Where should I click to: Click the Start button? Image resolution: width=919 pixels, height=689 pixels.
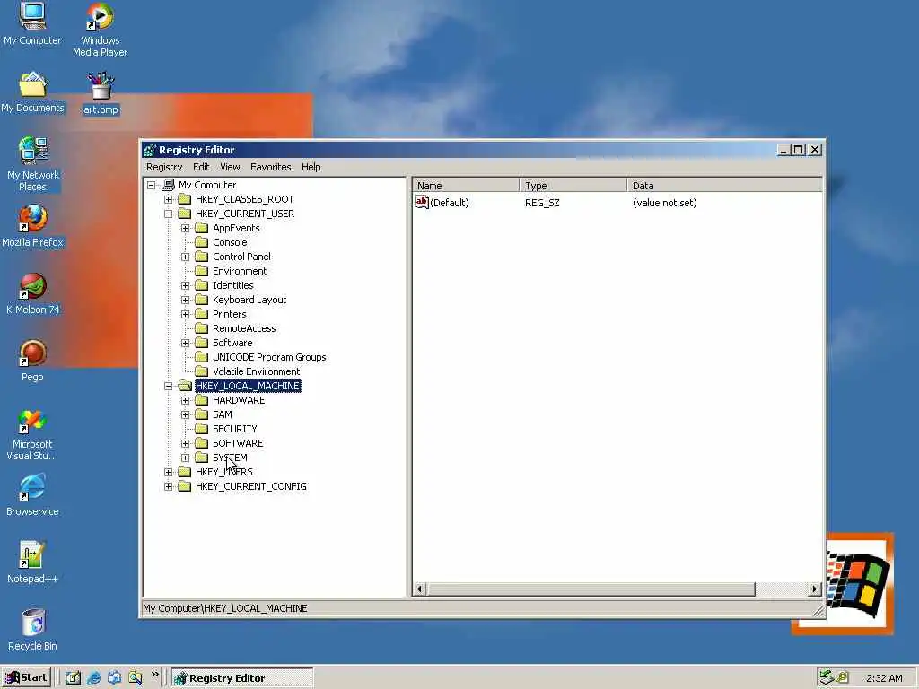tap(26, 678)
